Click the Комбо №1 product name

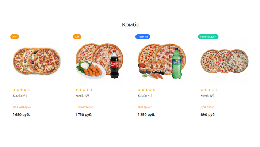207,96
